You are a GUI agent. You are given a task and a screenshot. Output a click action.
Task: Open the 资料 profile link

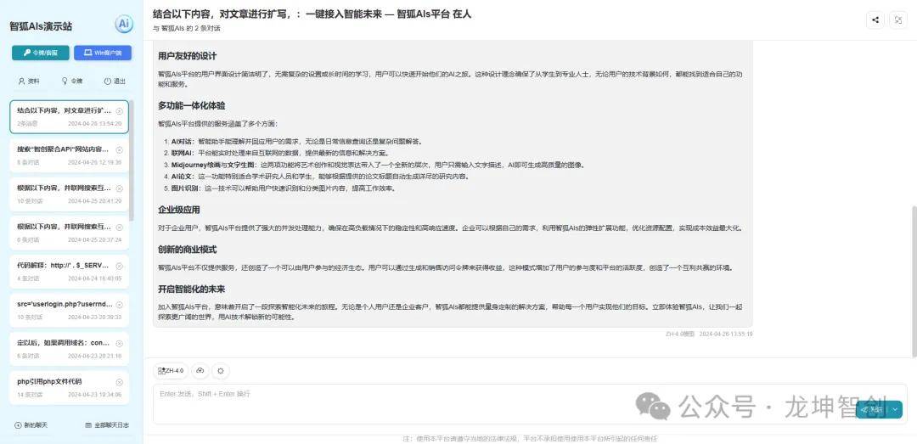click(29, 81)
